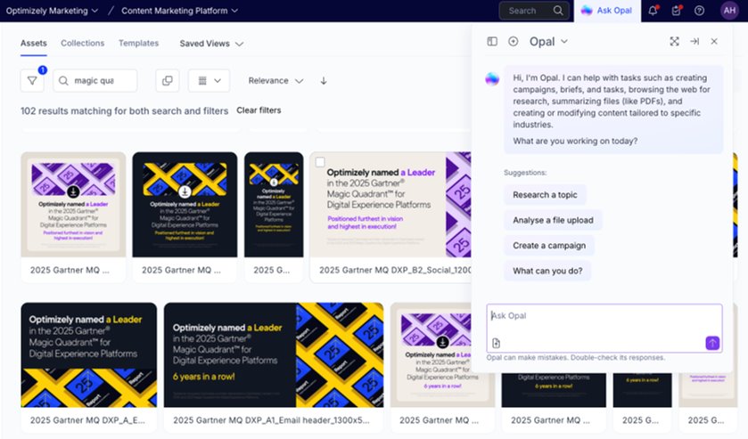Click the bulk select copy icon
This screenshot has height=439, width=748.
pyautogui.click(x=168, y=80)
